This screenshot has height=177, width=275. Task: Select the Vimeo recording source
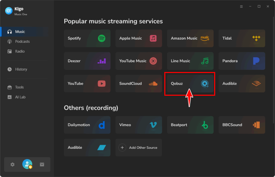coord(139,125)
